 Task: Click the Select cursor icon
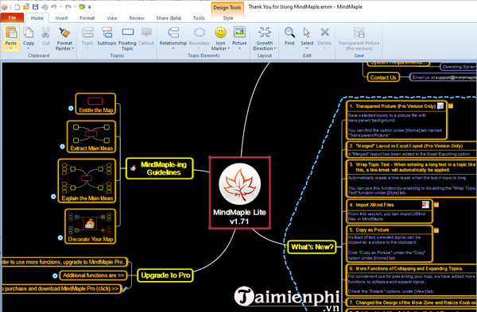point(307,33)
